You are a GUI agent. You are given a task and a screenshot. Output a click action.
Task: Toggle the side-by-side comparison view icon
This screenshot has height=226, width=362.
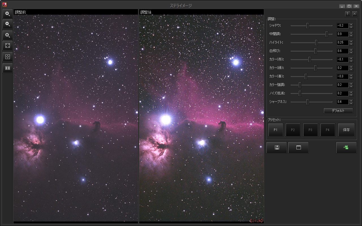pos(8,68)
